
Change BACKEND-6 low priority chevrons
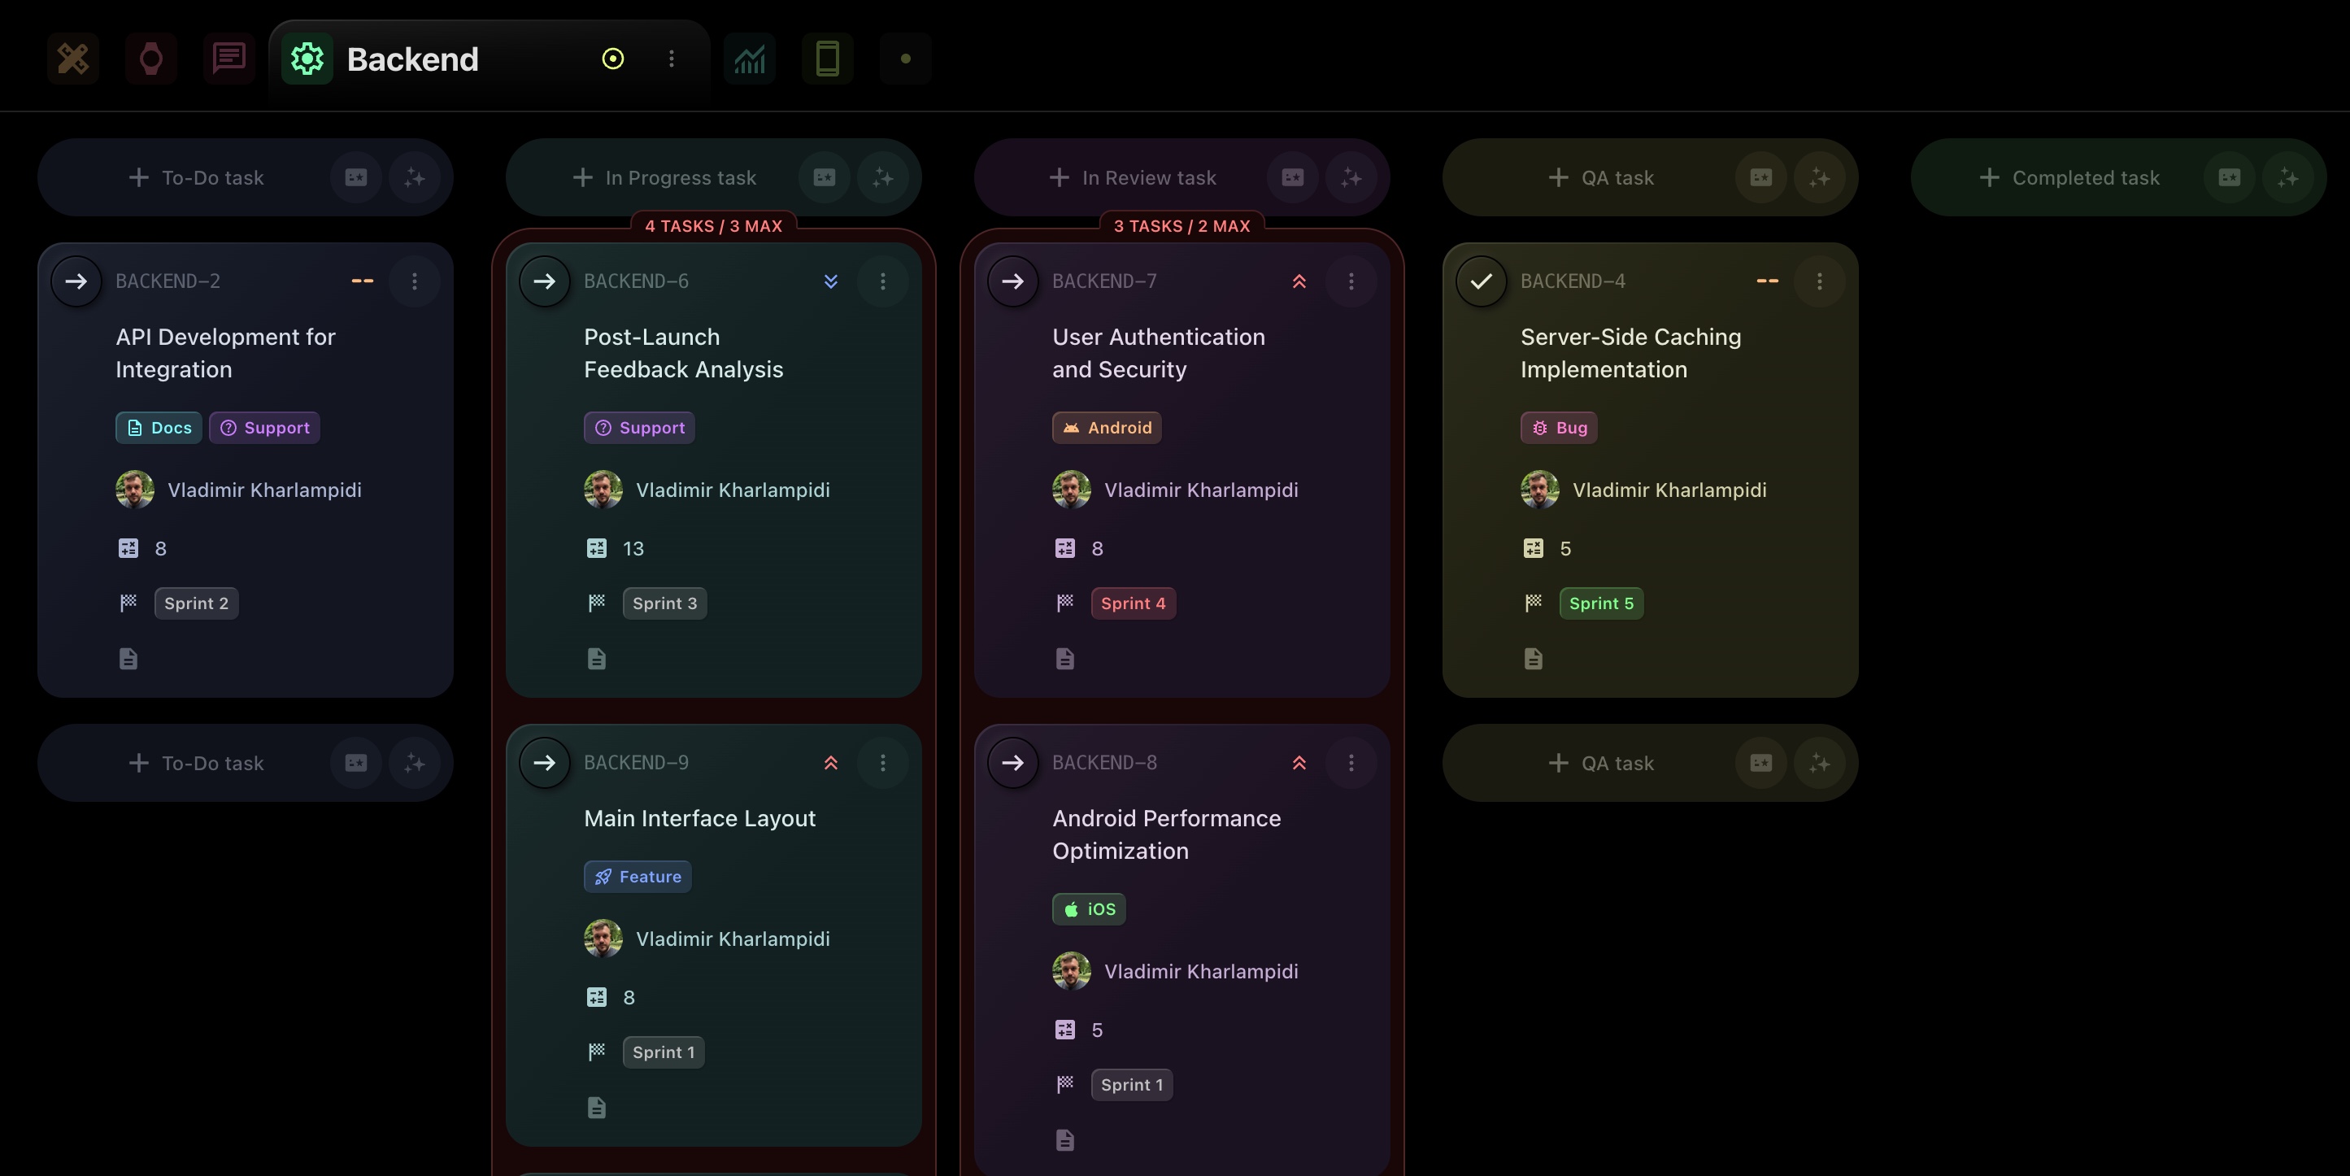click(830, 281)
